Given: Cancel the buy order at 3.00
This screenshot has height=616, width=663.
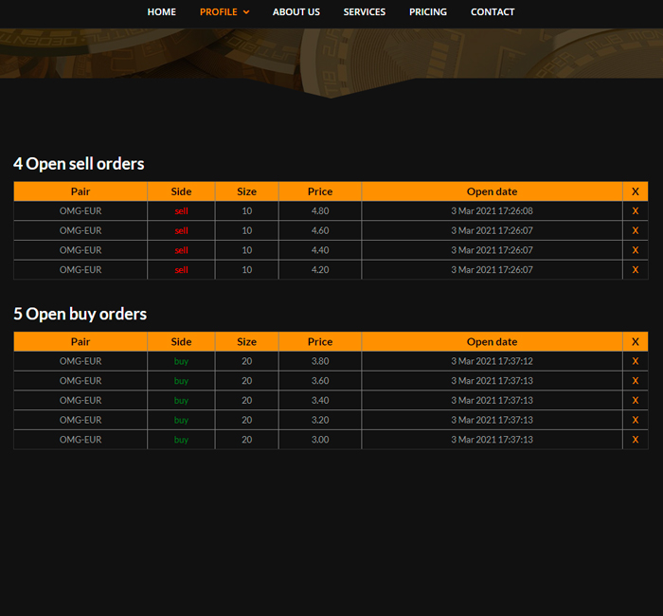Looking at the screenshot, I should tap(636, 440).
